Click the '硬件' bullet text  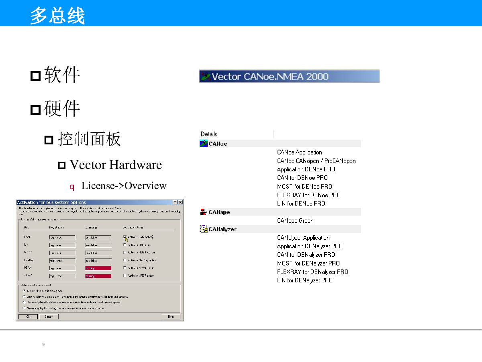coord(62,108)
